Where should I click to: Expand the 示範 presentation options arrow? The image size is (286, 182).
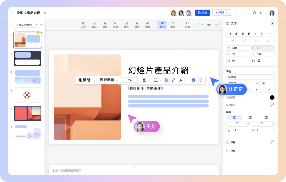[228, 13]
